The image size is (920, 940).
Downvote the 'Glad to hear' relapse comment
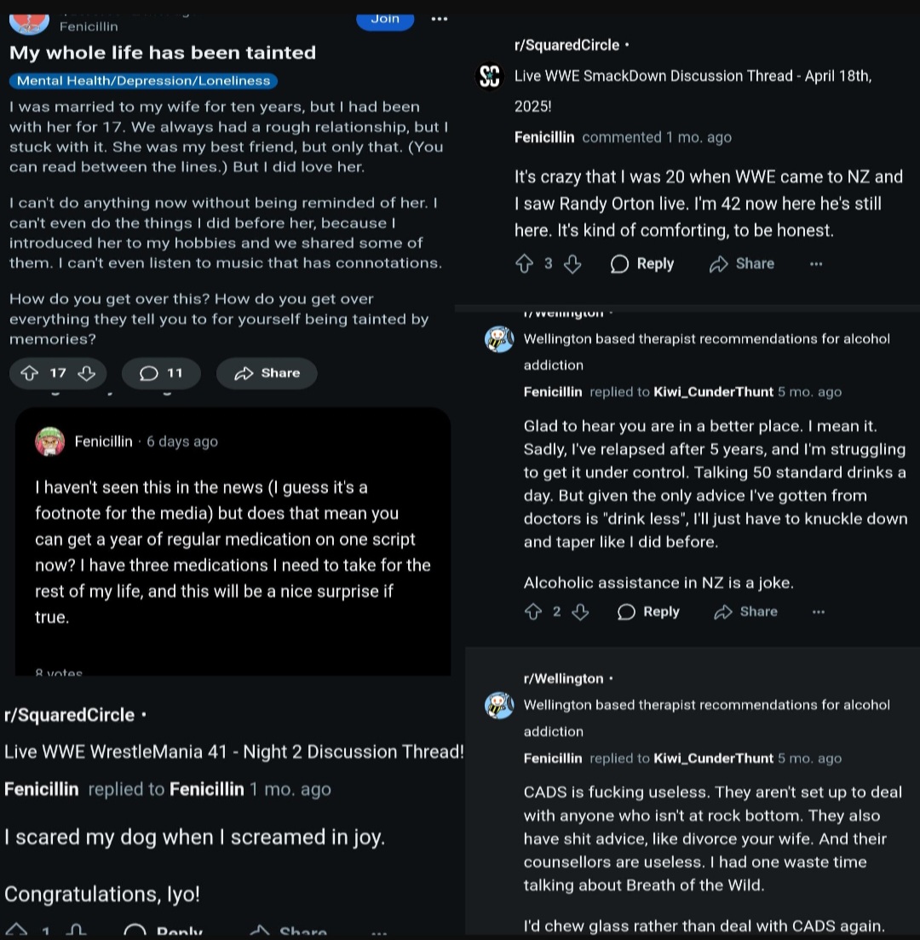(579, 612)
